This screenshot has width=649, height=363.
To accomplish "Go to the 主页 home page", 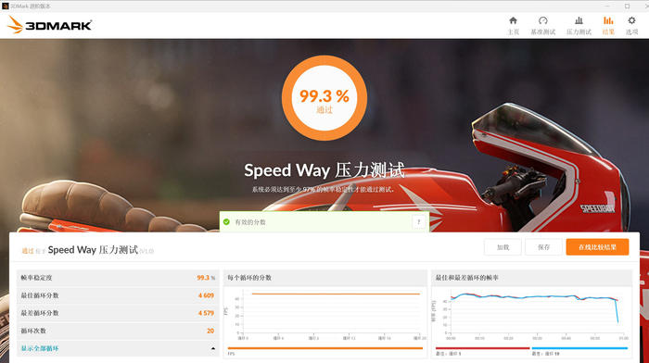I will tap(513, 26).
